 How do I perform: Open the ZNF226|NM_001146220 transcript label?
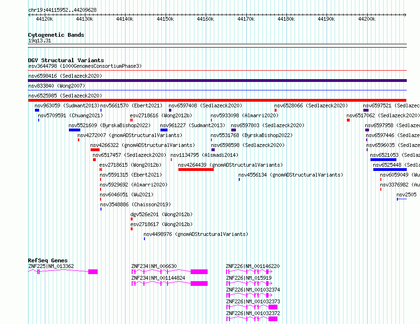click(x=252, y=266)
